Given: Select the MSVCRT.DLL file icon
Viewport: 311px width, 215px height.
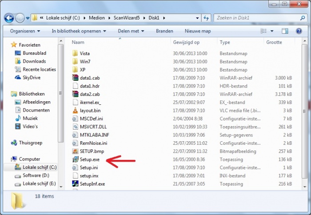Looking at the screenshot, I should [75, 127].
